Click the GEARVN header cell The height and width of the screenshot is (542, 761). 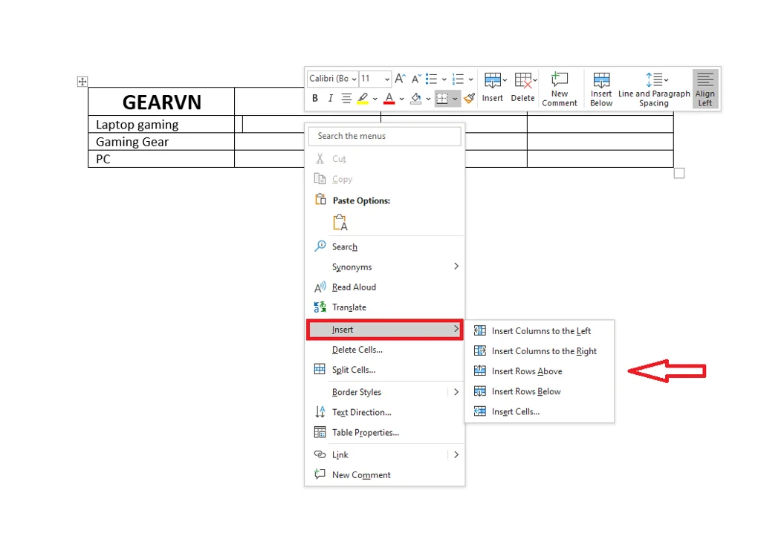click(161, 102)
